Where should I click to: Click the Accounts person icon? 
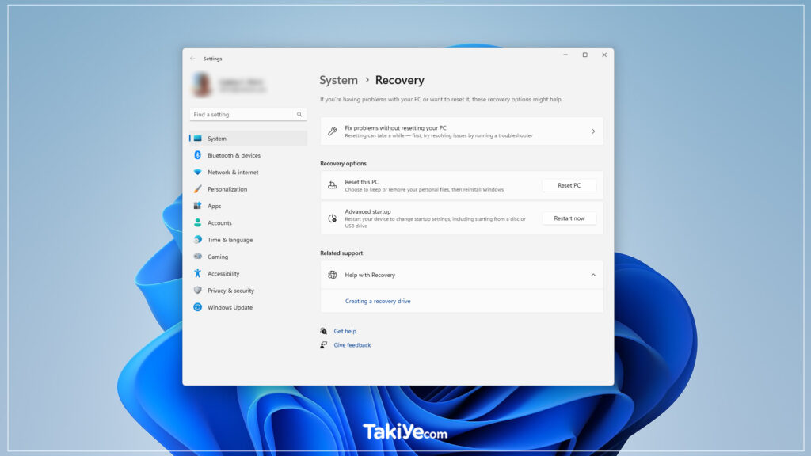click(197, 222)
